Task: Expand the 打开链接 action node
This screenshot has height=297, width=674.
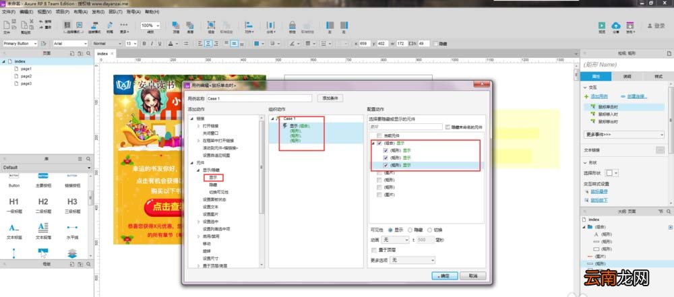Action: click(x=199, y=126)
